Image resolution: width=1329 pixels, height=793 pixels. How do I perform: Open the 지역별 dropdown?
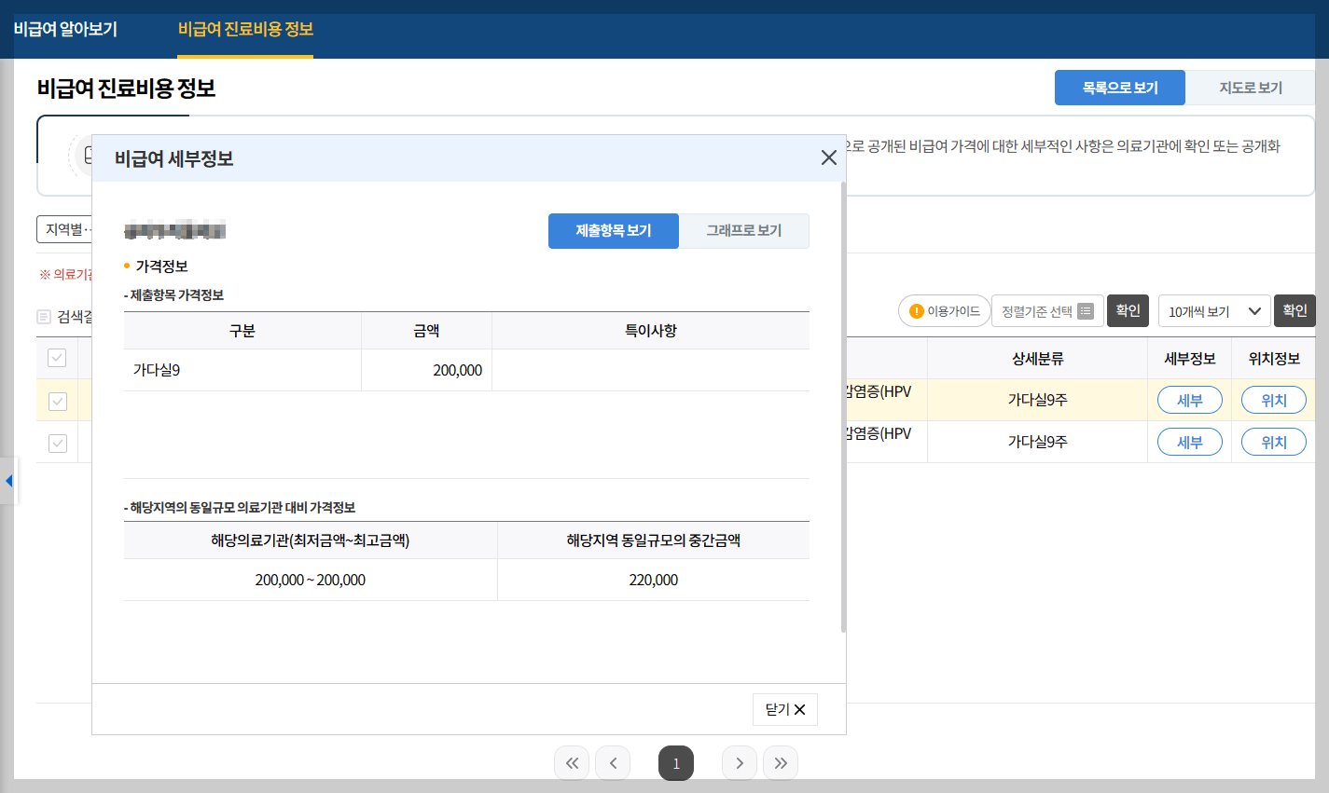pos(64,229)
